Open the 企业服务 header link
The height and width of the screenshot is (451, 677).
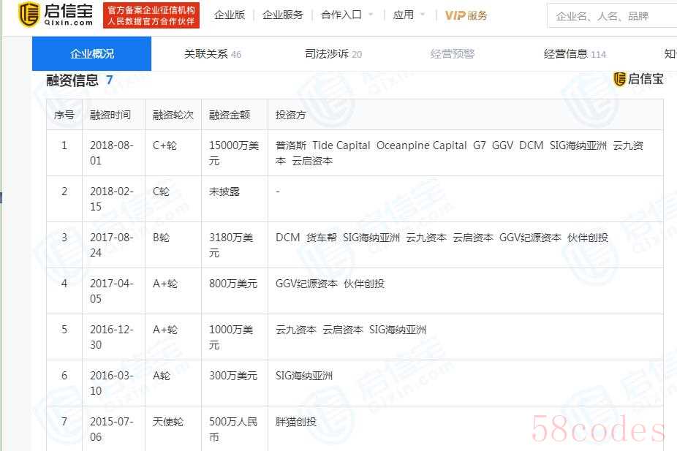pos(283,15)
